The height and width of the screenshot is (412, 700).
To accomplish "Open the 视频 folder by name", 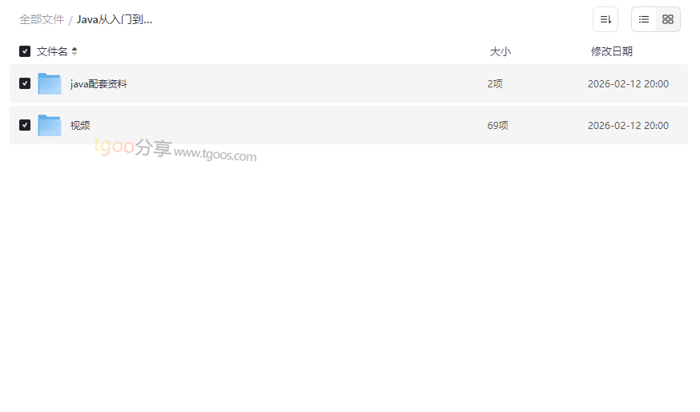I will click(x=80, y=125).
